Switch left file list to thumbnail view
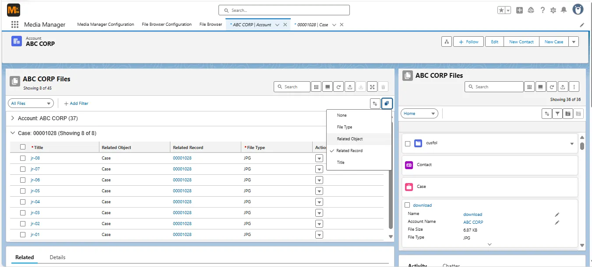Screen dimensions: 592x267 pos(327,87)
